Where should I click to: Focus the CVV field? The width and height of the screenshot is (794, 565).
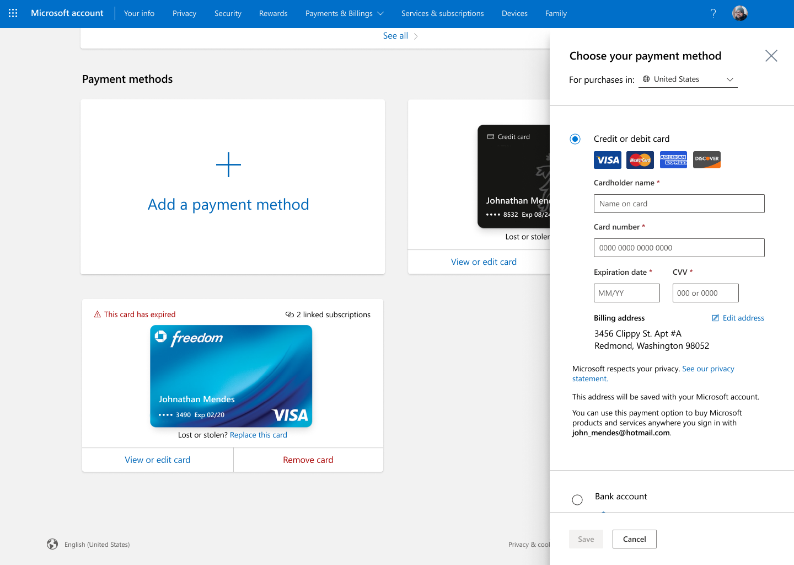tap(706, 293)
